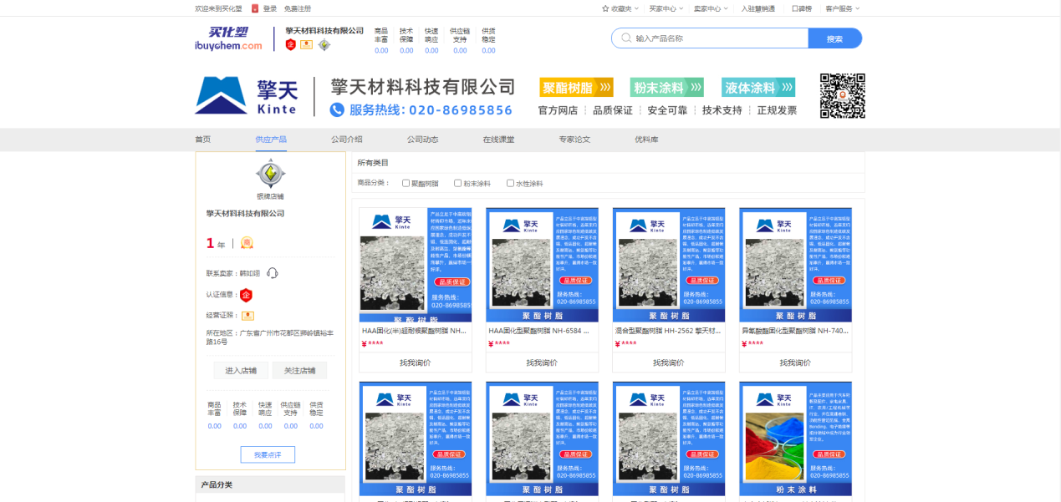Click the red 企 badge beside 认证信息
Image resolution: width=1061 pixels, height=502 pixels.
(246, 295)
